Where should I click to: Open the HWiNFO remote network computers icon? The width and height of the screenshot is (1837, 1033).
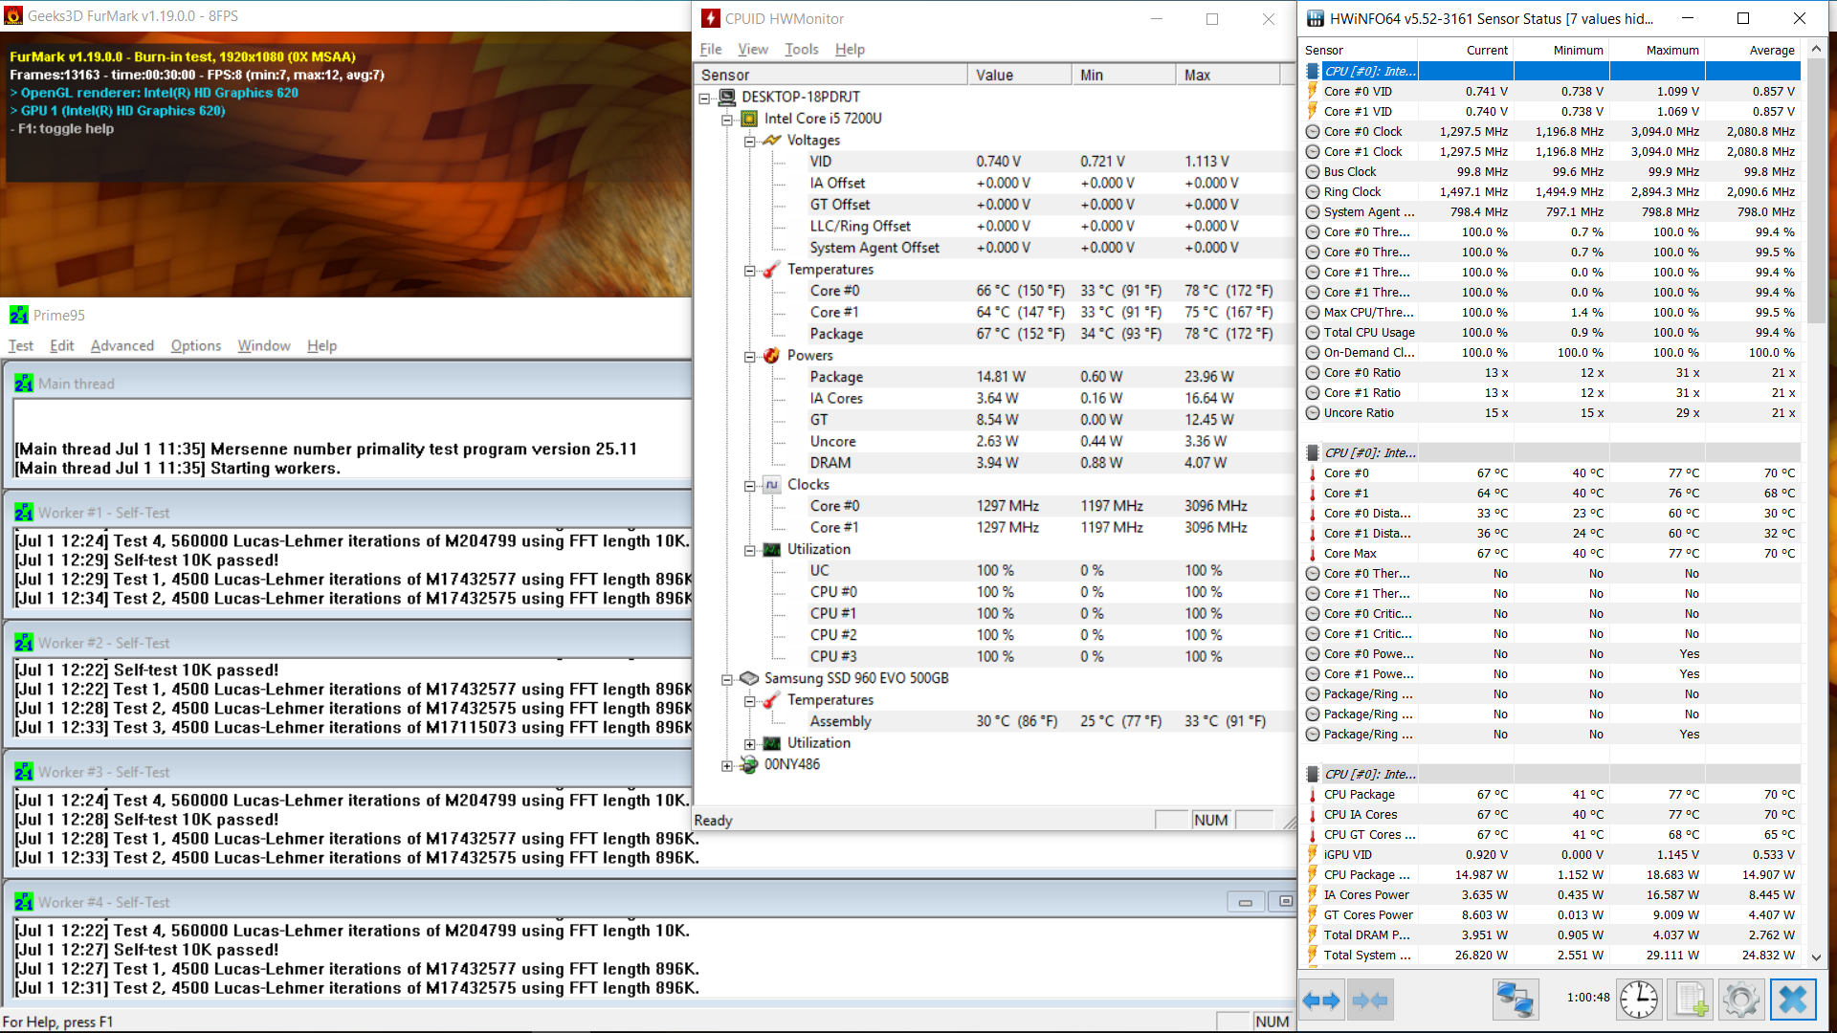(x=1516, y=1000)
